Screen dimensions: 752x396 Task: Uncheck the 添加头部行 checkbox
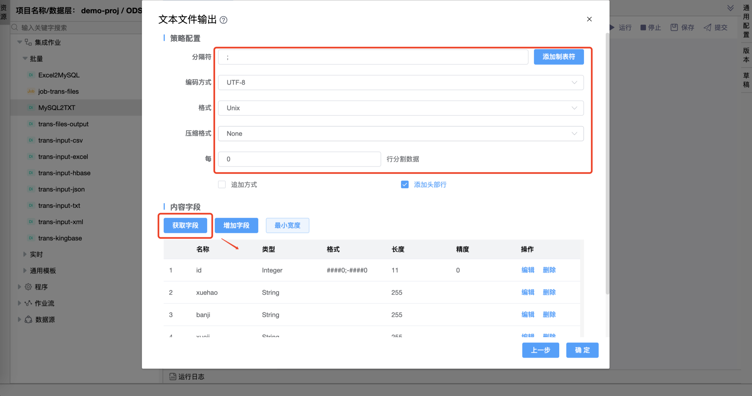pos(405,184)
